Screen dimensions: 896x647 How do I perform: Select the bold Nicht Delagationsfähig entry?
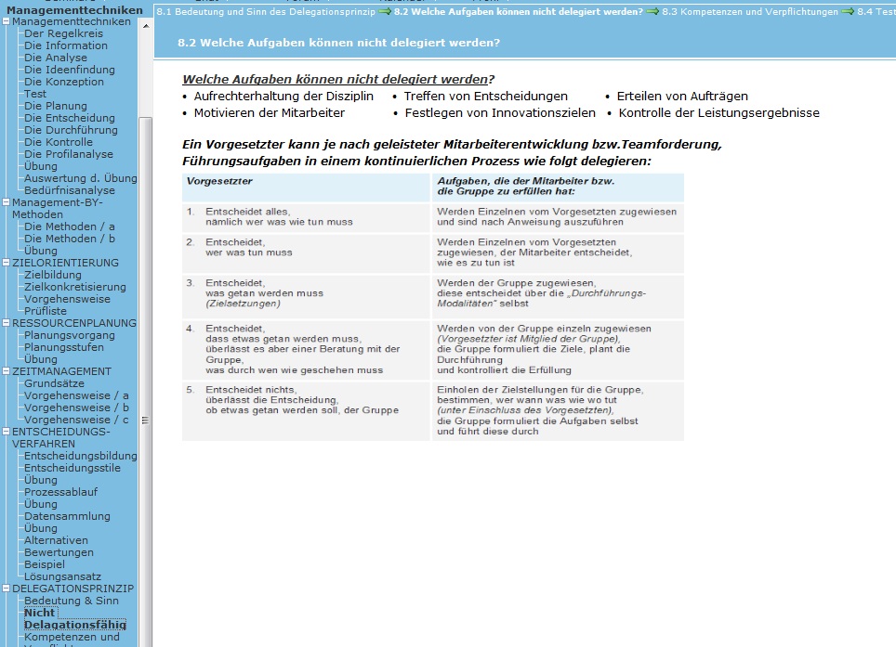(x=75, y=618)
